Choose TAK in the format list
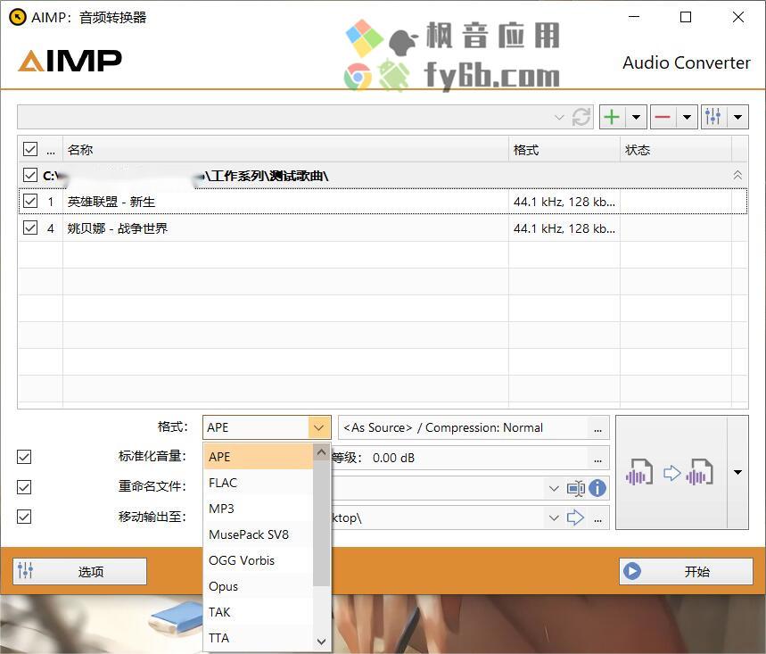The height and width of the screenshot is (654, 766). (258, 612)
